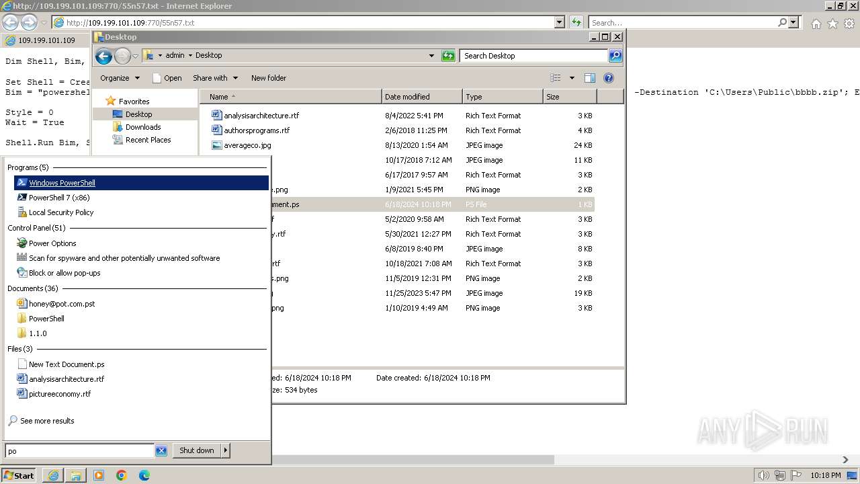Open Explorer recent locations dropdown
860x484 pixels.
click(x=135, y=56)
